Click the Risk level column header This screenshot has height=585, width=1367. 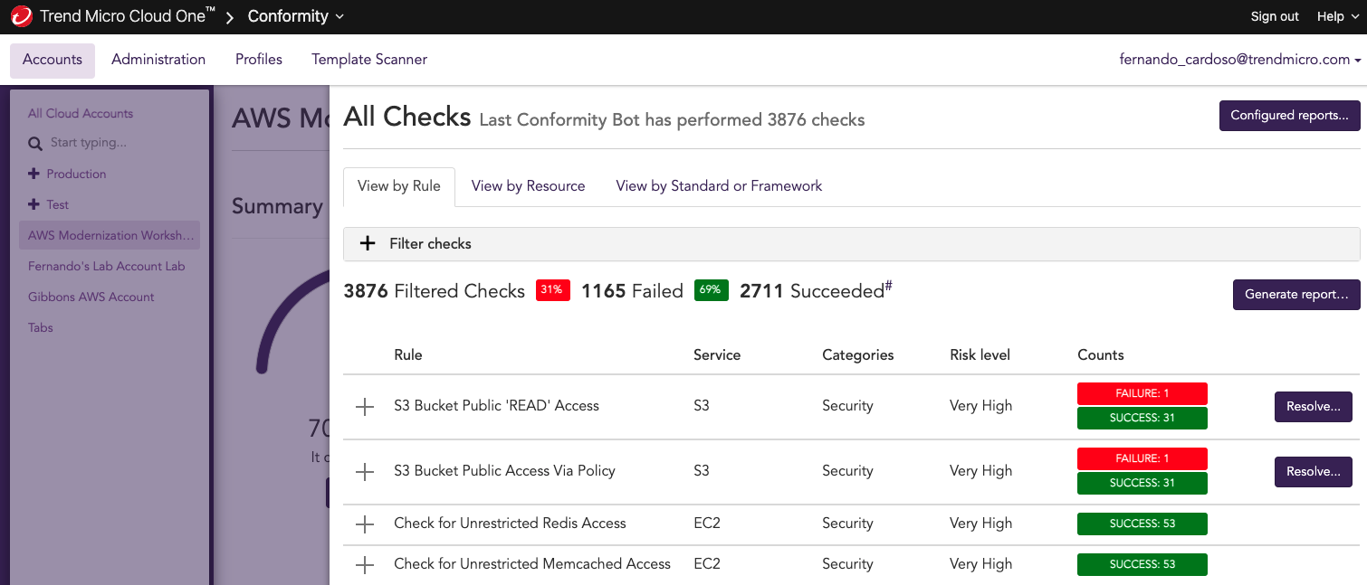point(980,355)
